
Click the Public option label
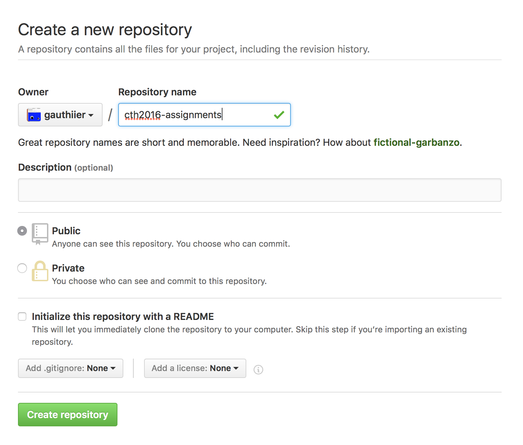pos(66,231)
